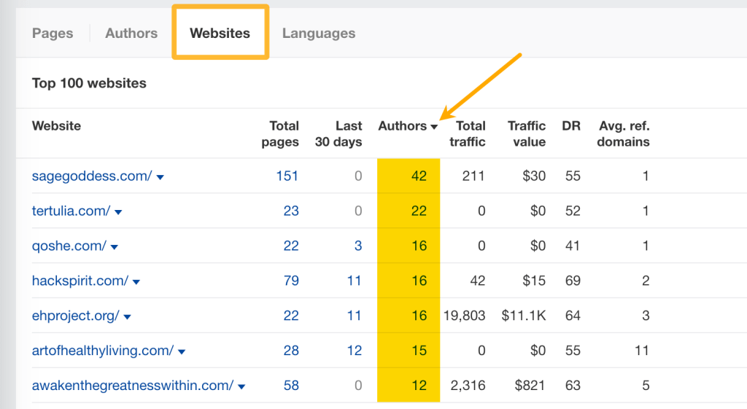747x409 pixels.
Task: Open the artofhealthyliving.com/ website link
Action: pos(103,351)
